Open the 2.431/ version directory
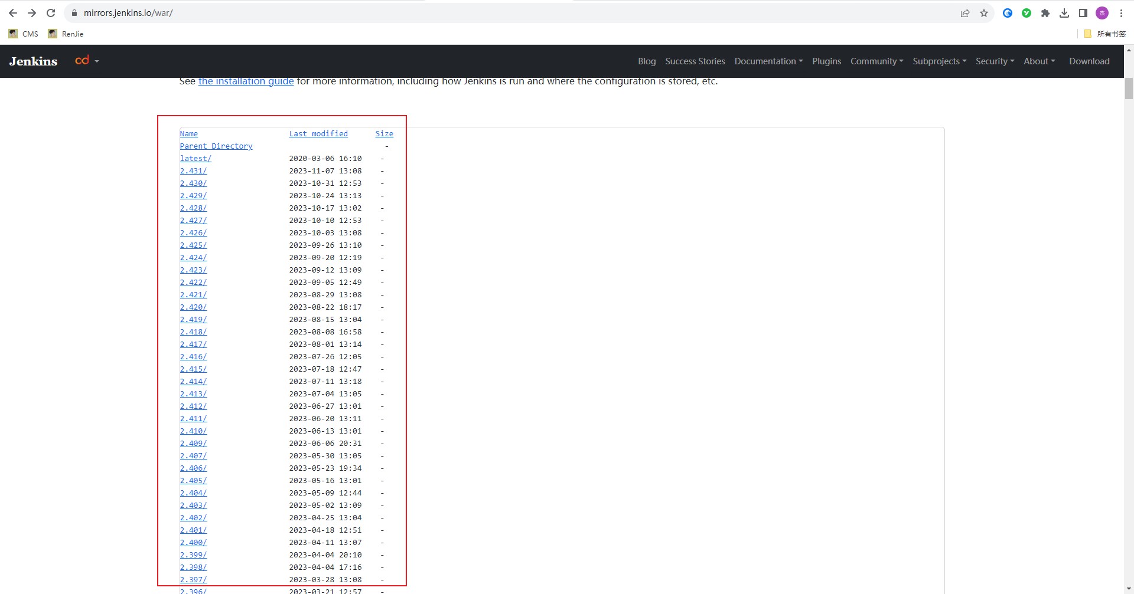Screen dimensions: 1134x594 tap(193, 171)
